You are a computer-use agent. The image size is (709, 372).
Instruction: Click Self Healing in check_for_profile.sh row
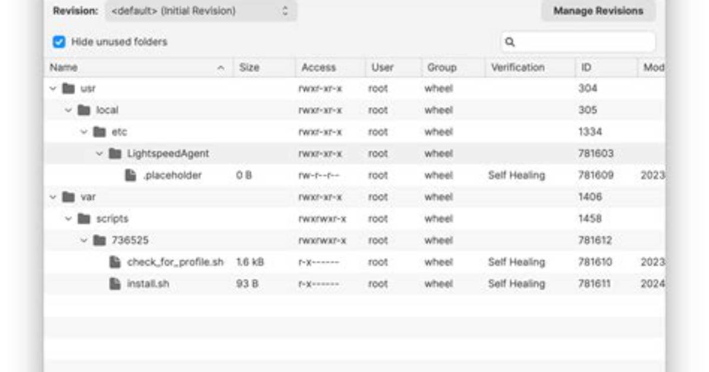click(x=516, y=262)
